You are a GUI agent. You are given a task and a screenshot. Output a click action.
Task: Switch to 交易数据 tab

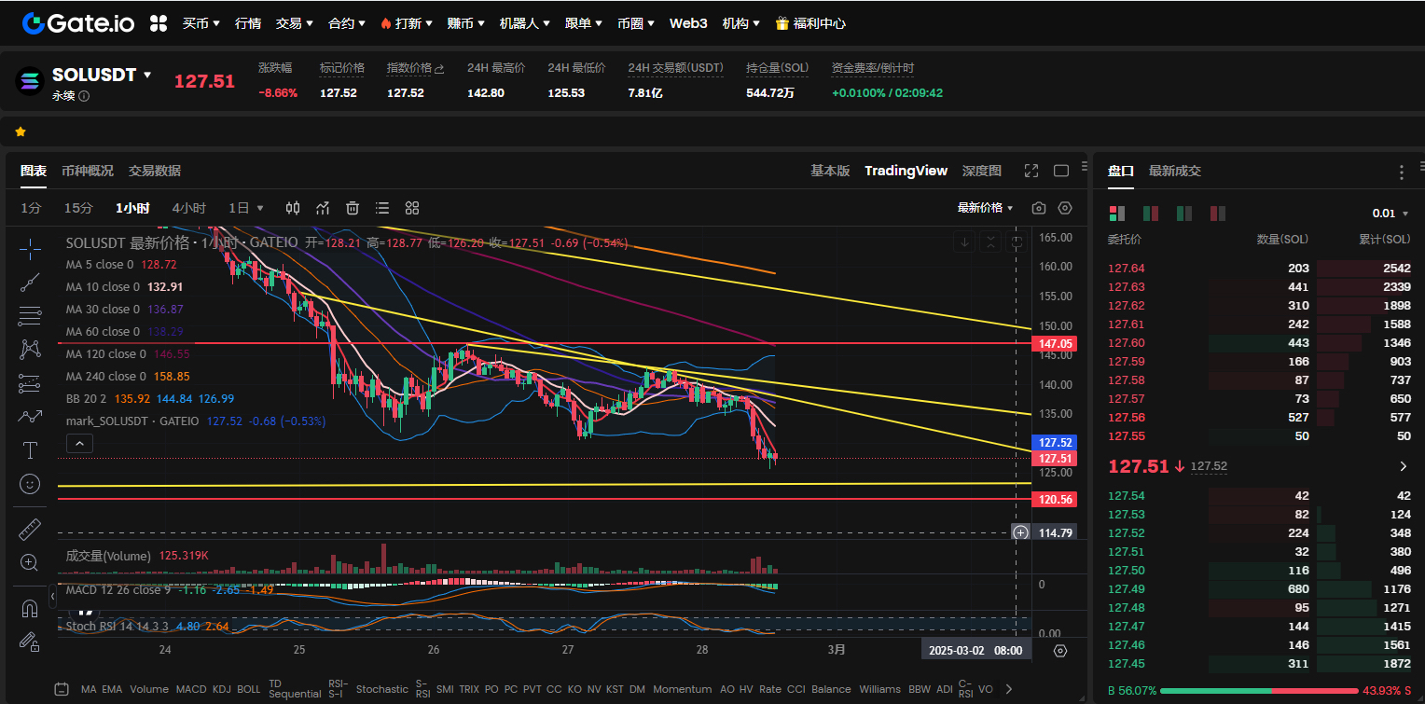155,171
